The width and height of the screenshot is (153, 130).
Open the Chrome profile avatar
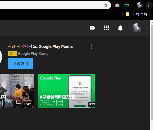(x=139, y=5)
